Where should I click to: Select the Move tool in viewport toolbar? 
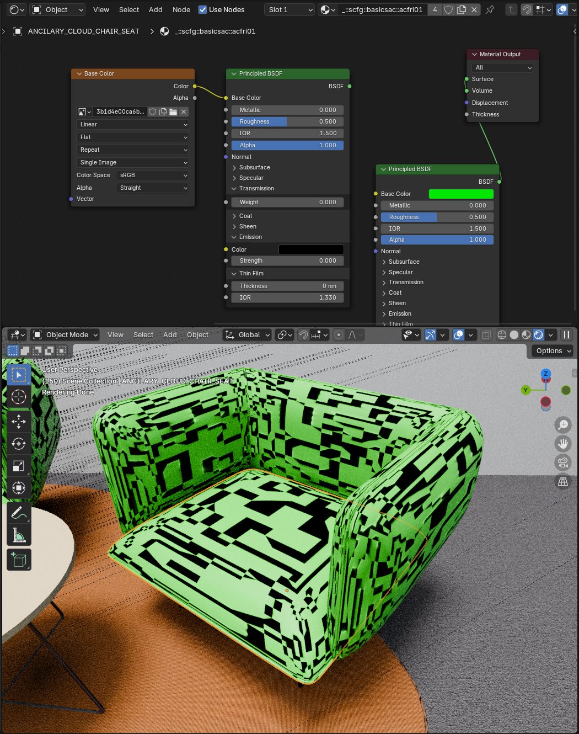pos(19,422)
